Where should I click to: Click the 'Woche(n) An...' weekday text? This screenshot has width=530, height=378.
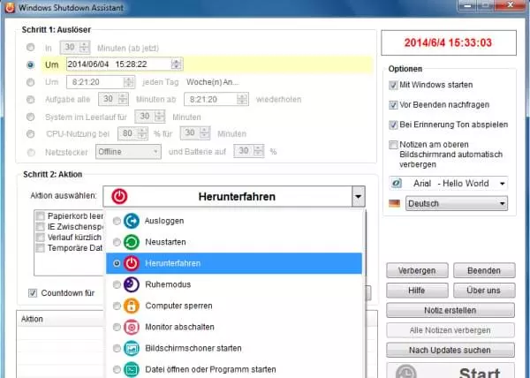tap(213, 82)
